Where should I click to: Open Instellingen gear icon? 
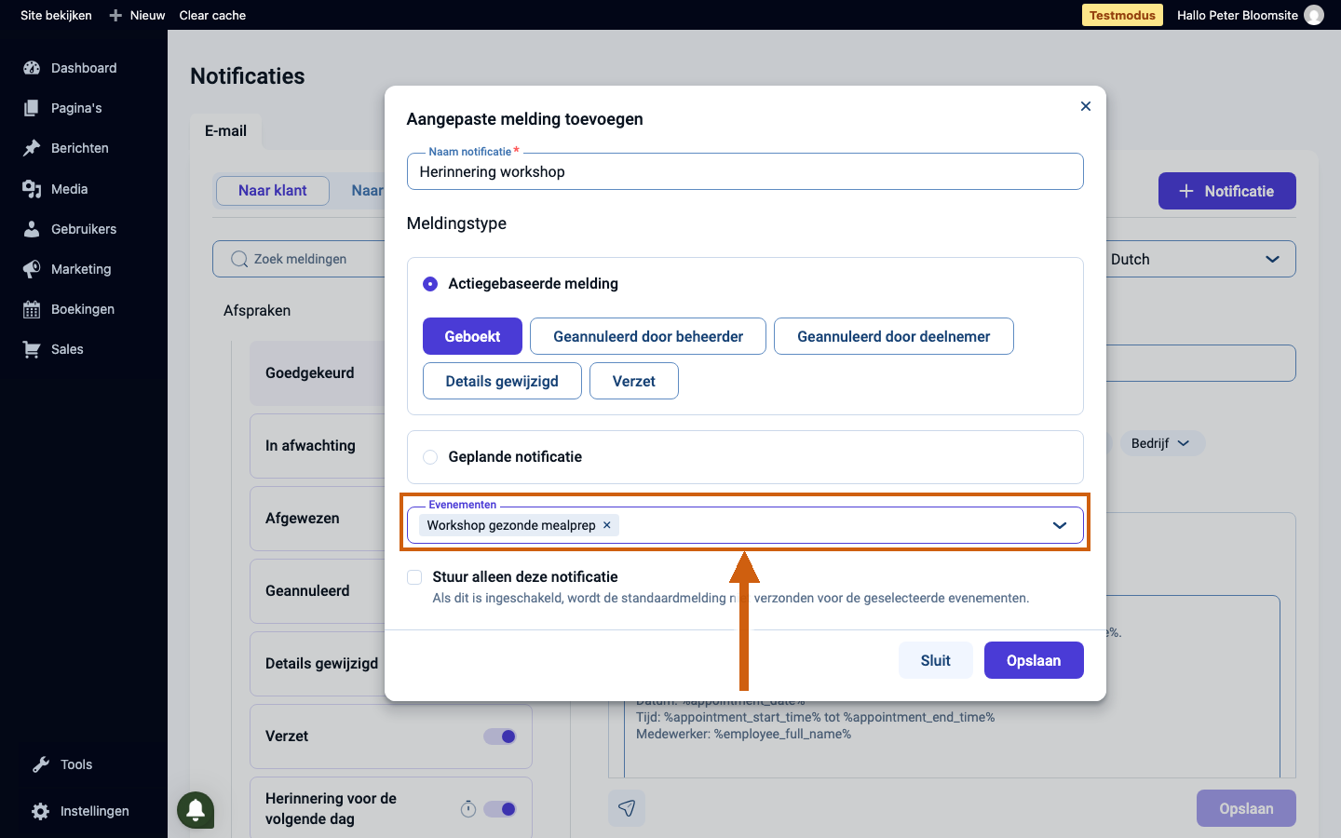point(41,811)
